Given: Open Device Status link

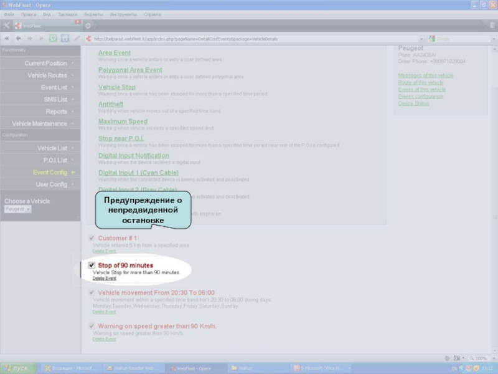Looking at the screenshot, I should [414, 103].
